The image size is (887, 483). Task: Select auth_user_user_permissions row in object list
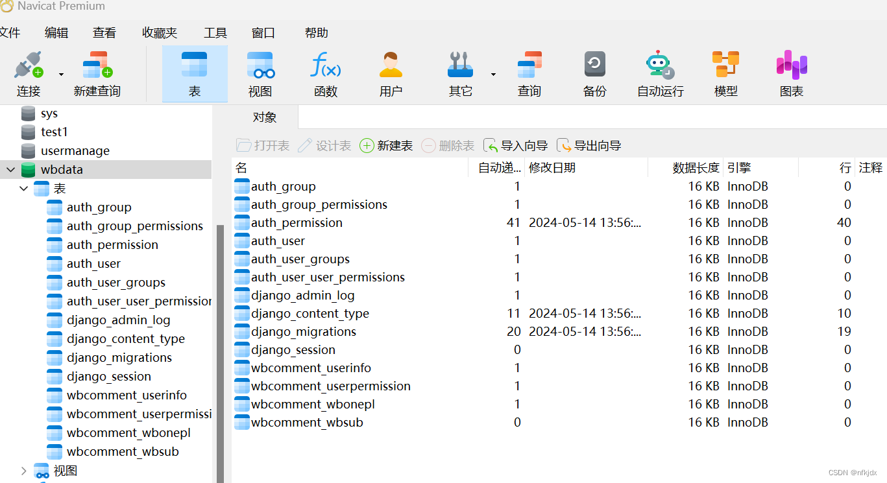pyautogui.click(x=559, y=277)
